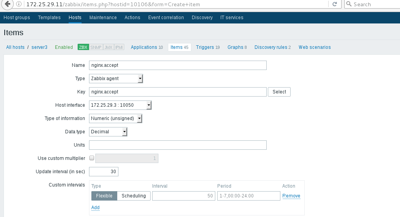Open Event correlation menu item
Image resolution: width=400 pixels, height=217 pixels.
point(166,18)
